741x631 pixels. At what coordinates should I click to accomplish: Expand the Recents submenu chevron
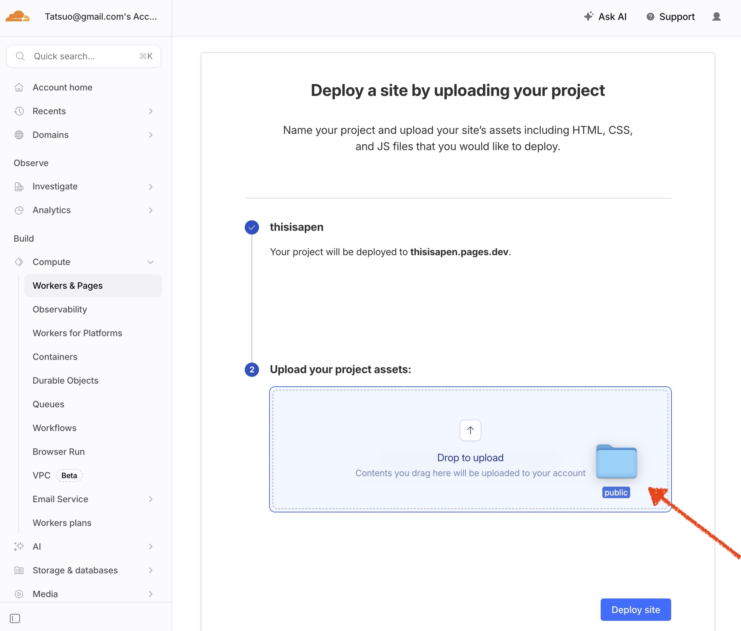point(151,111)
